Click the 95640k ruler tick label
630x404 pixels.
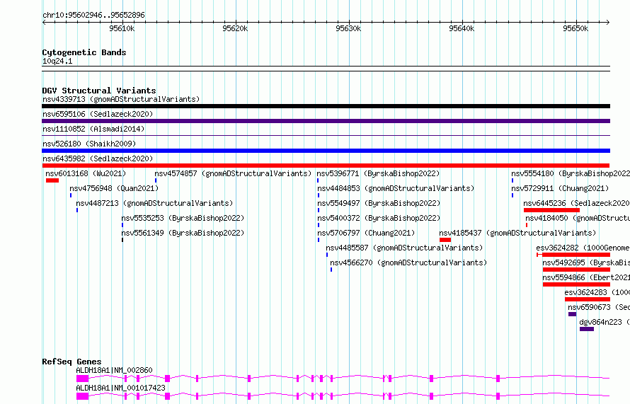coord(462,28)
